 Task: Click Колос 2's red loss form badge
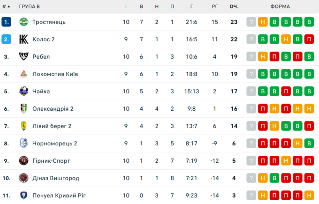tap(309, 39)
